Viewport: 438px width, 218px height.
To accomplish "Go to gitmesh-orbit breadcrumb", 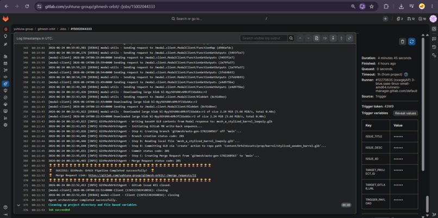I will coord(46,29).
